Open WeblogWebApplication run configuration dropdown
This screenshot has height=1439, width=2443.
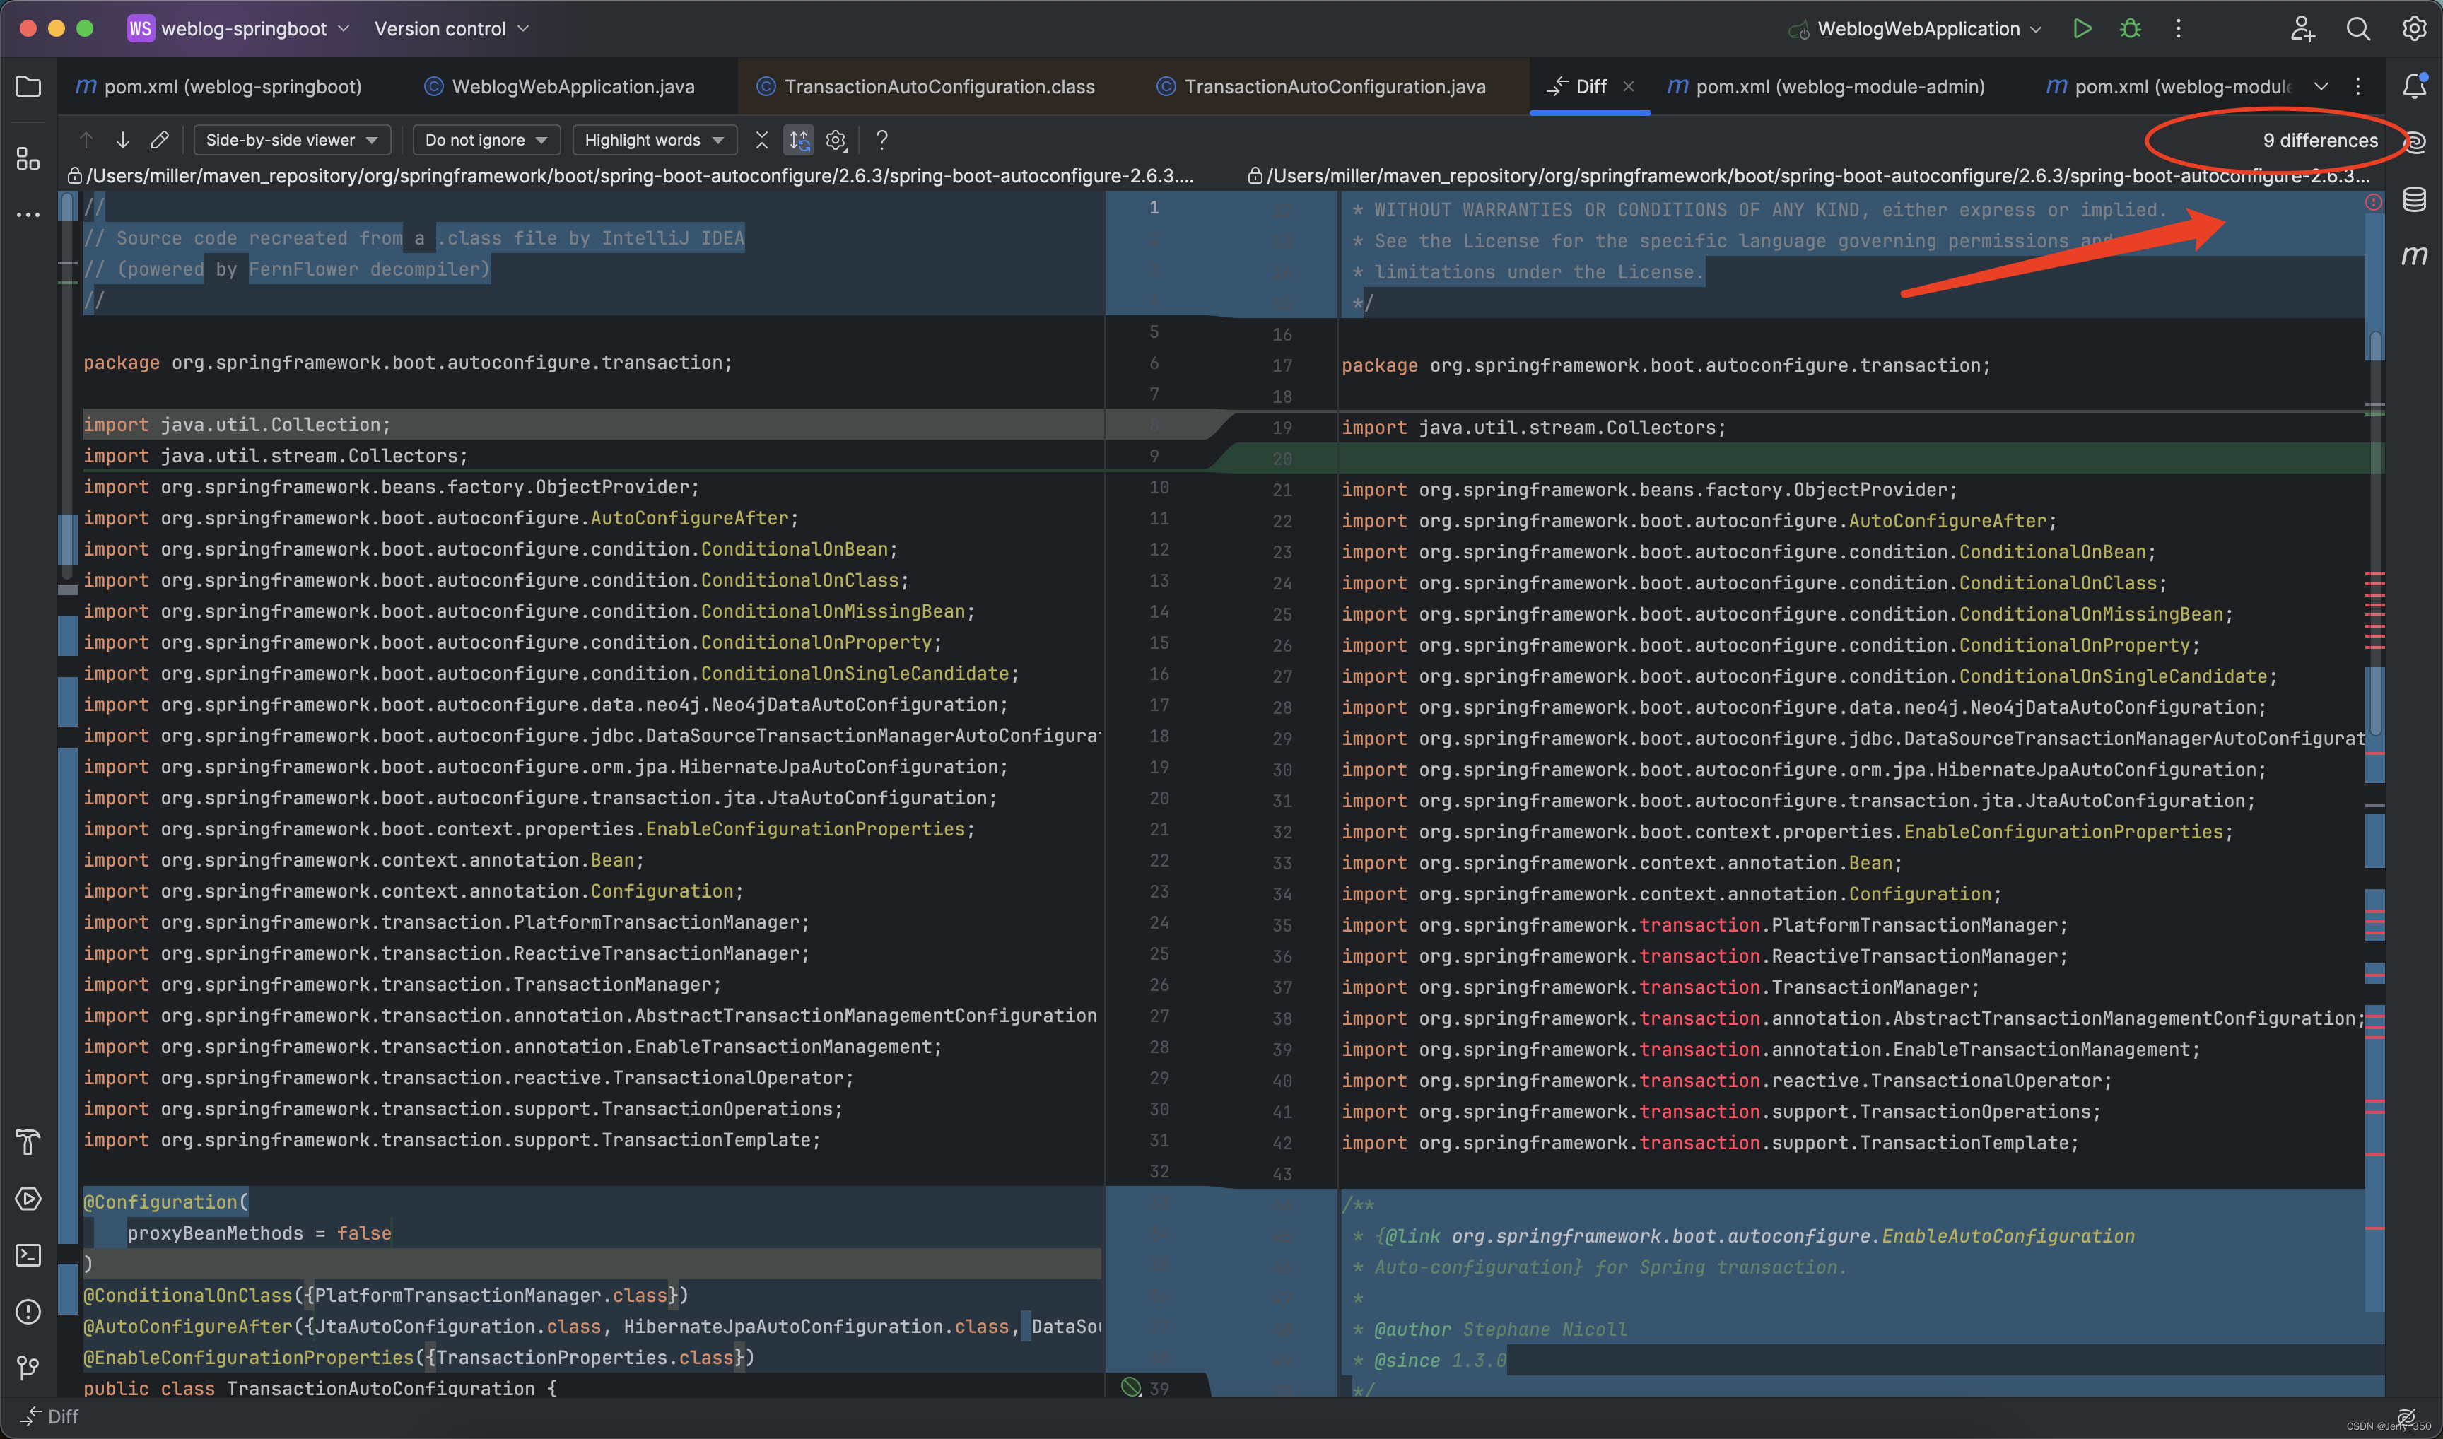1916,28
